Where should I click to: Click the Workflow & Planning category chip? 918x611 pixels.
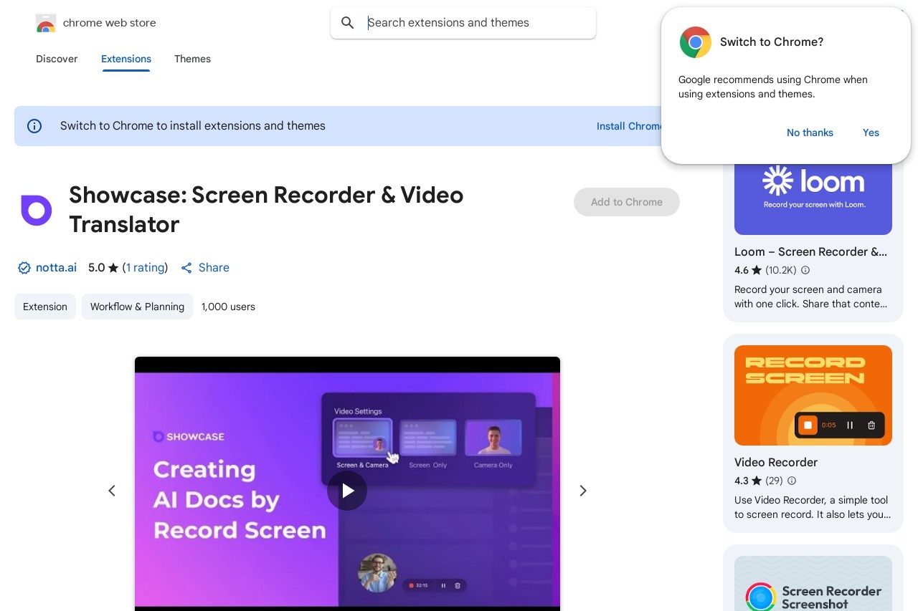(x=137, y=307)
